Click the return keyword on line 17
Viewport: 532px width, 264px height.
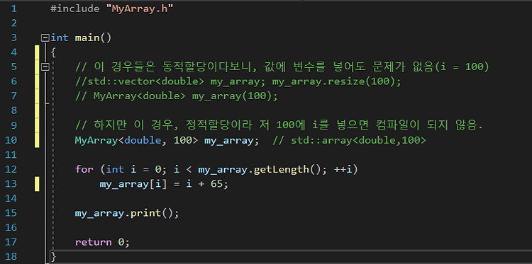pos(94,242)
